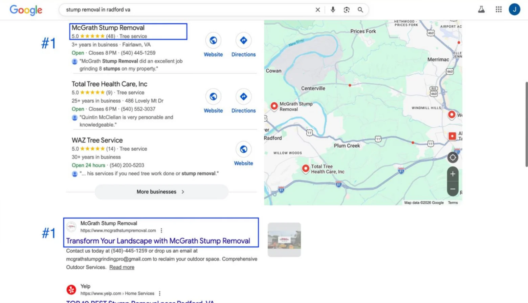Zoom out on the map with minus
Screen dimensions: 528x303
point(453,189)
